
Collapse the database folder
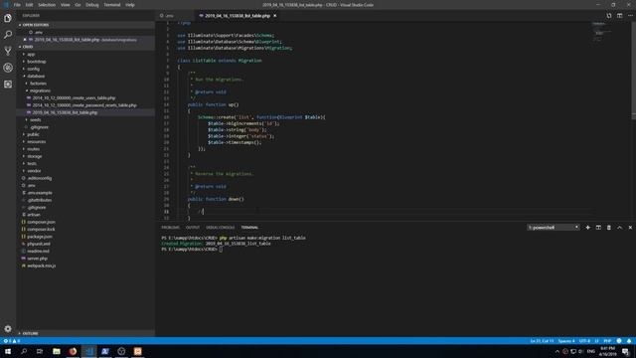[x=36, y=76]
